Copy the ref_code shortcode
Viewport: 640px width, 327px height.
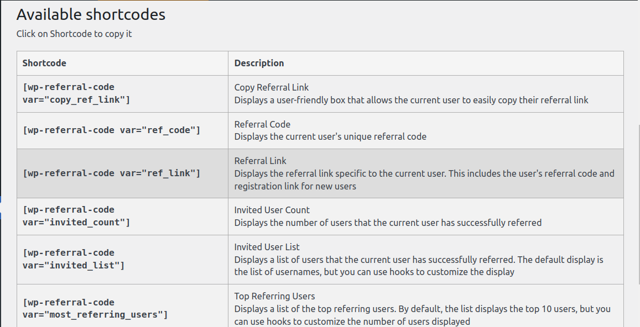click(x=111, y=130)
